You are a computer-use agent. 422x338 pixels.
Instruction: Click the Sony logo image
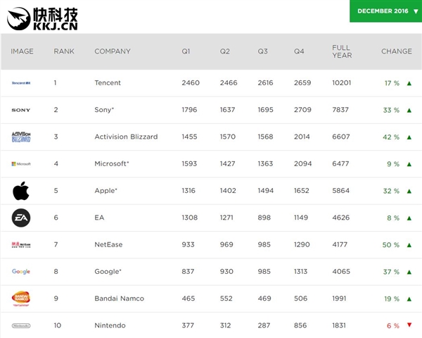pyautogui.click(x=21, y=110)
